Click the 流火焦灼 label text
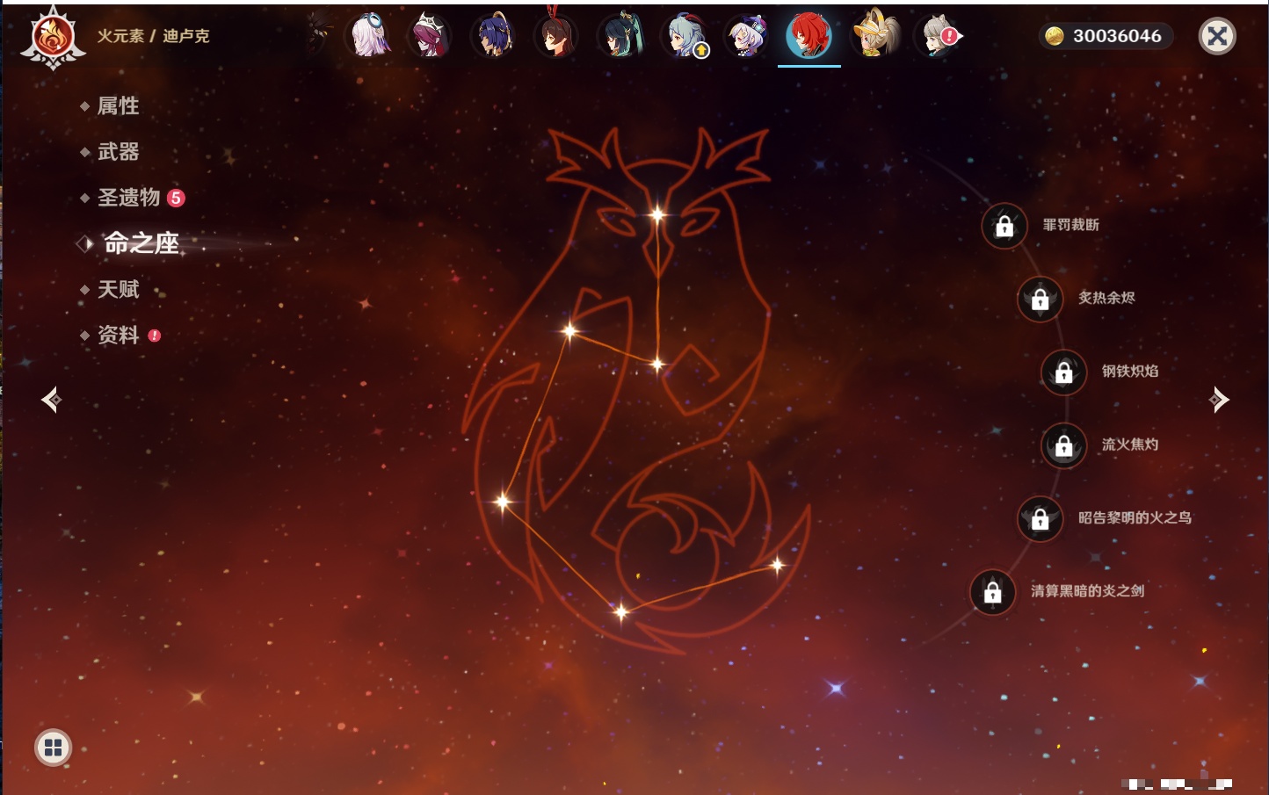This screenshot has height=795, width=1269. (1130, 444)
